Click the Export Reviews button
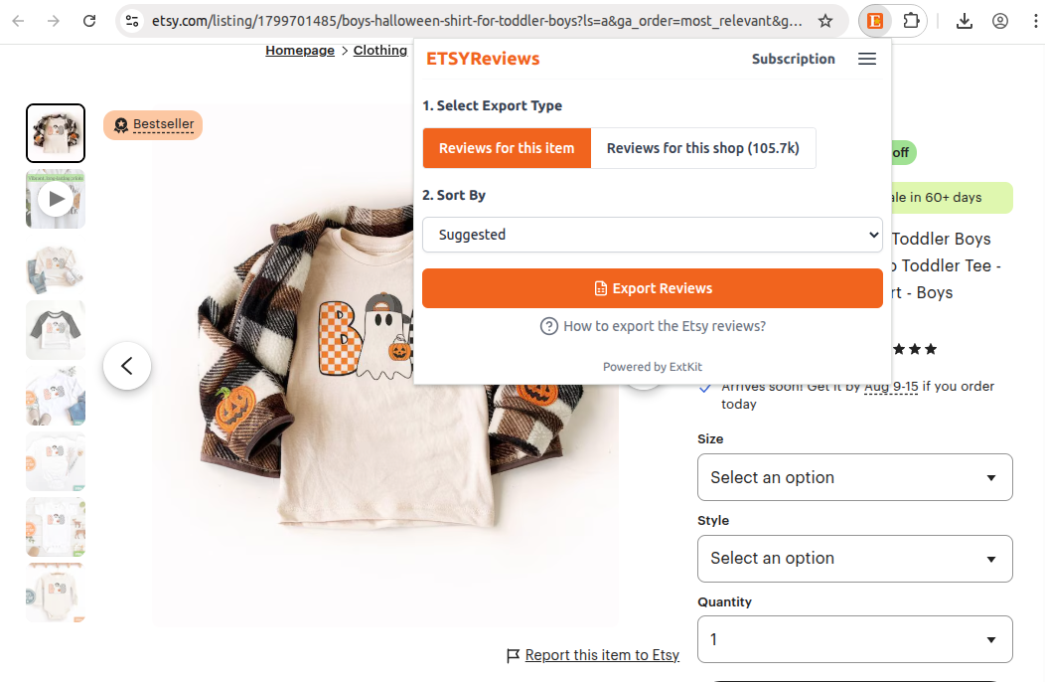Viewport: 1045px width, 682px height. (653, 288)
